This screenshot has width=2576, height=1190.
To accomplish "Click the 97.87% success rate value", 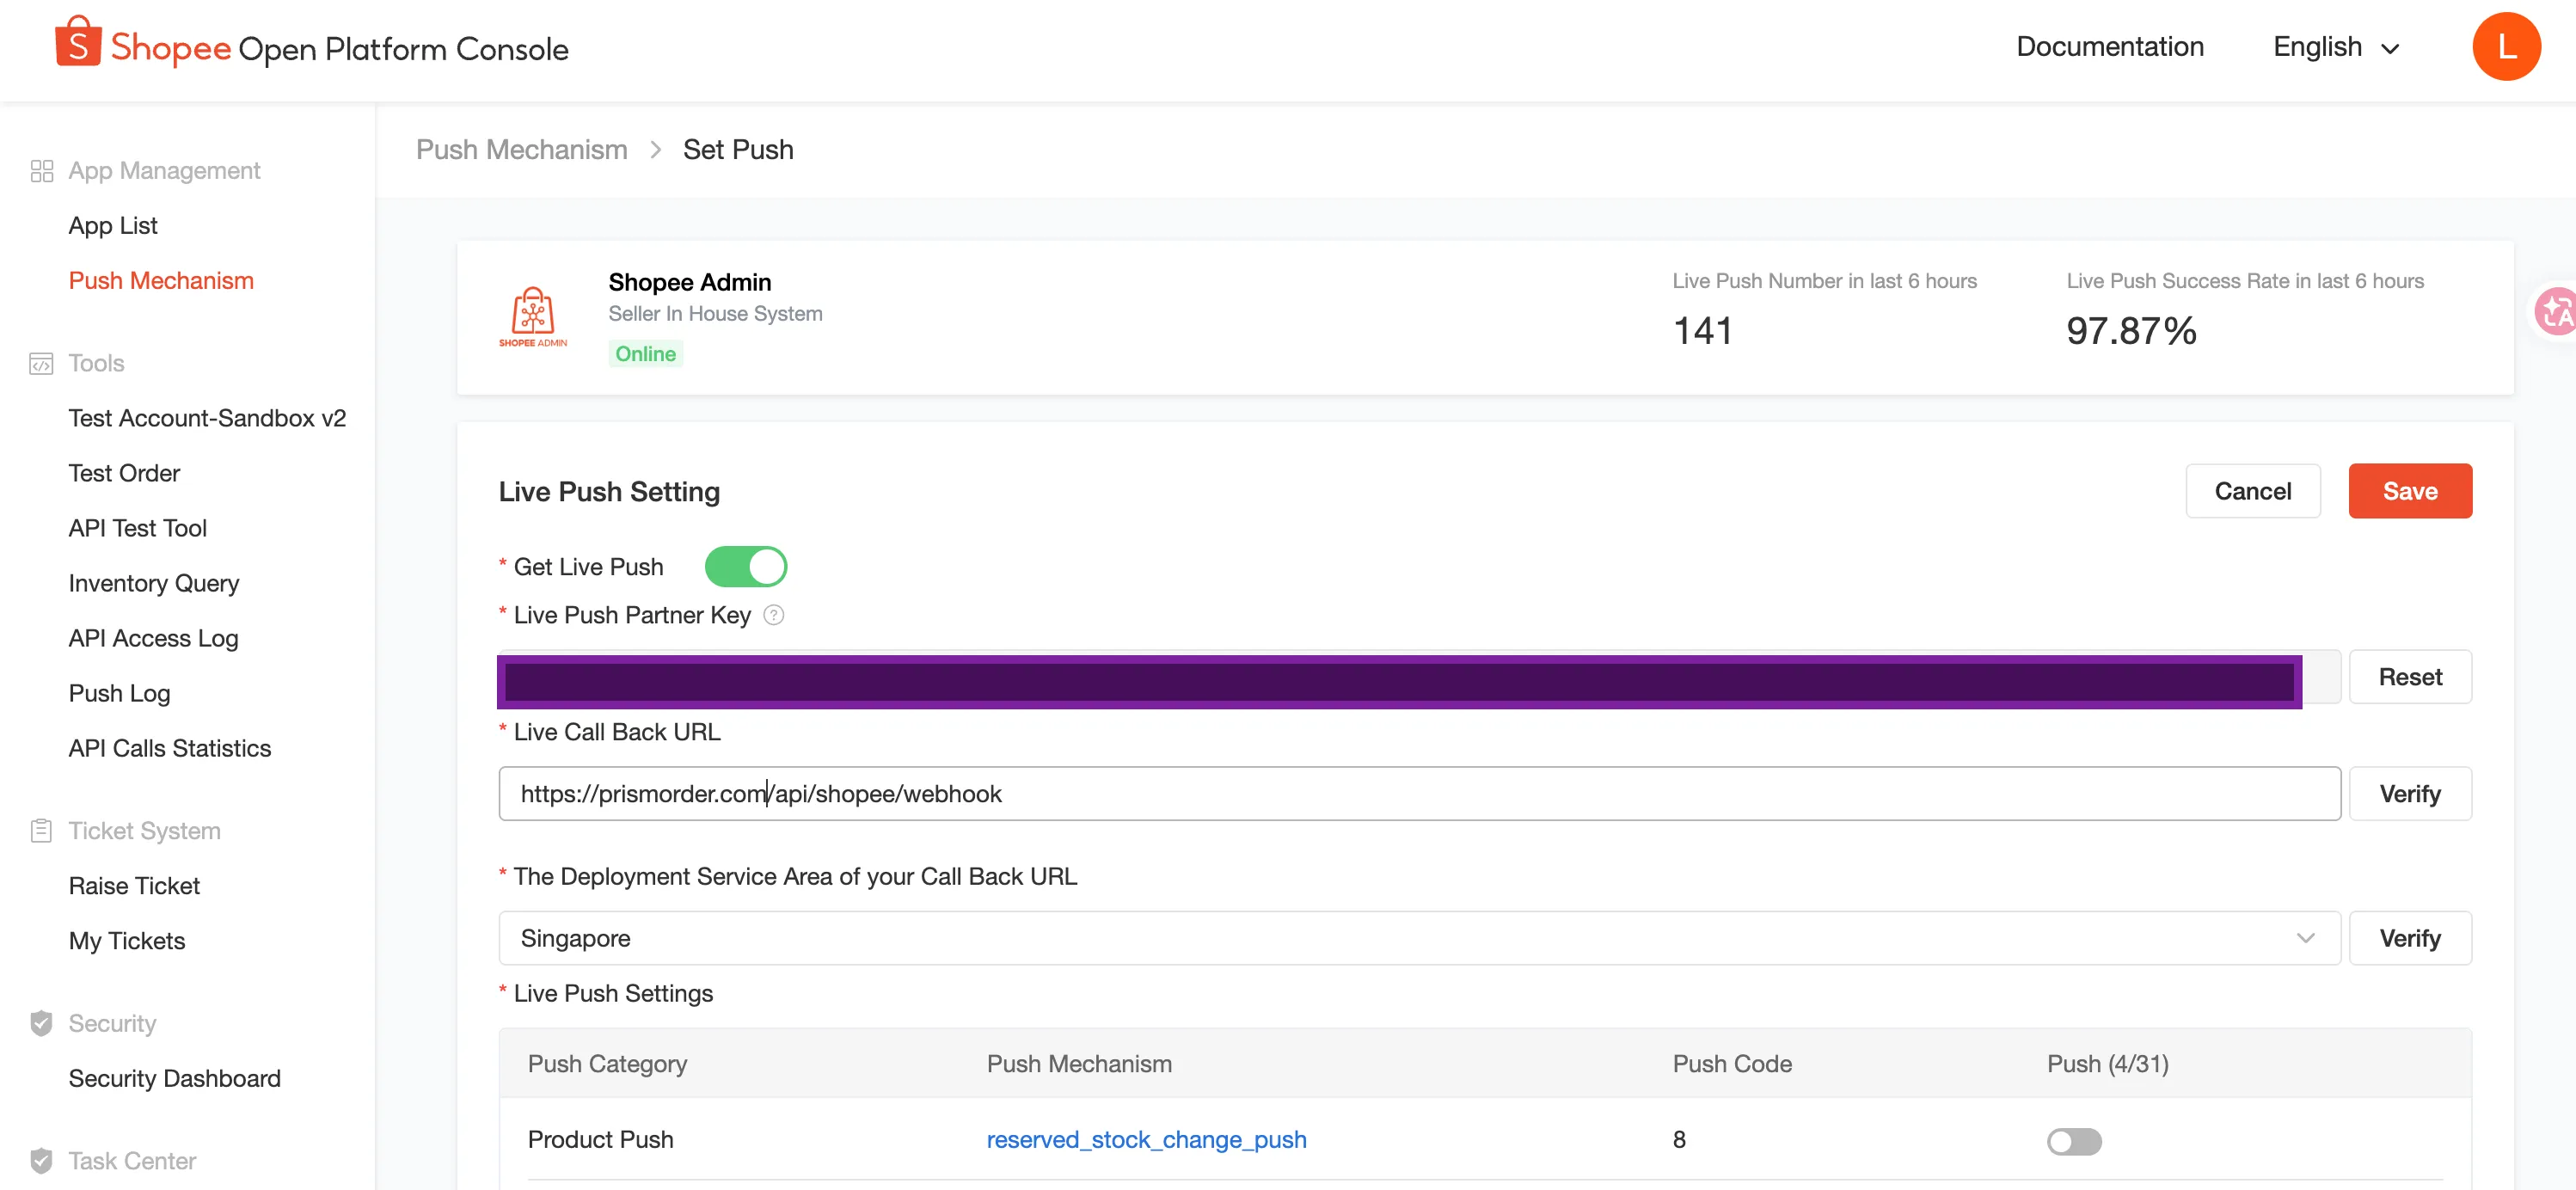I will (x=2131, y=331).
